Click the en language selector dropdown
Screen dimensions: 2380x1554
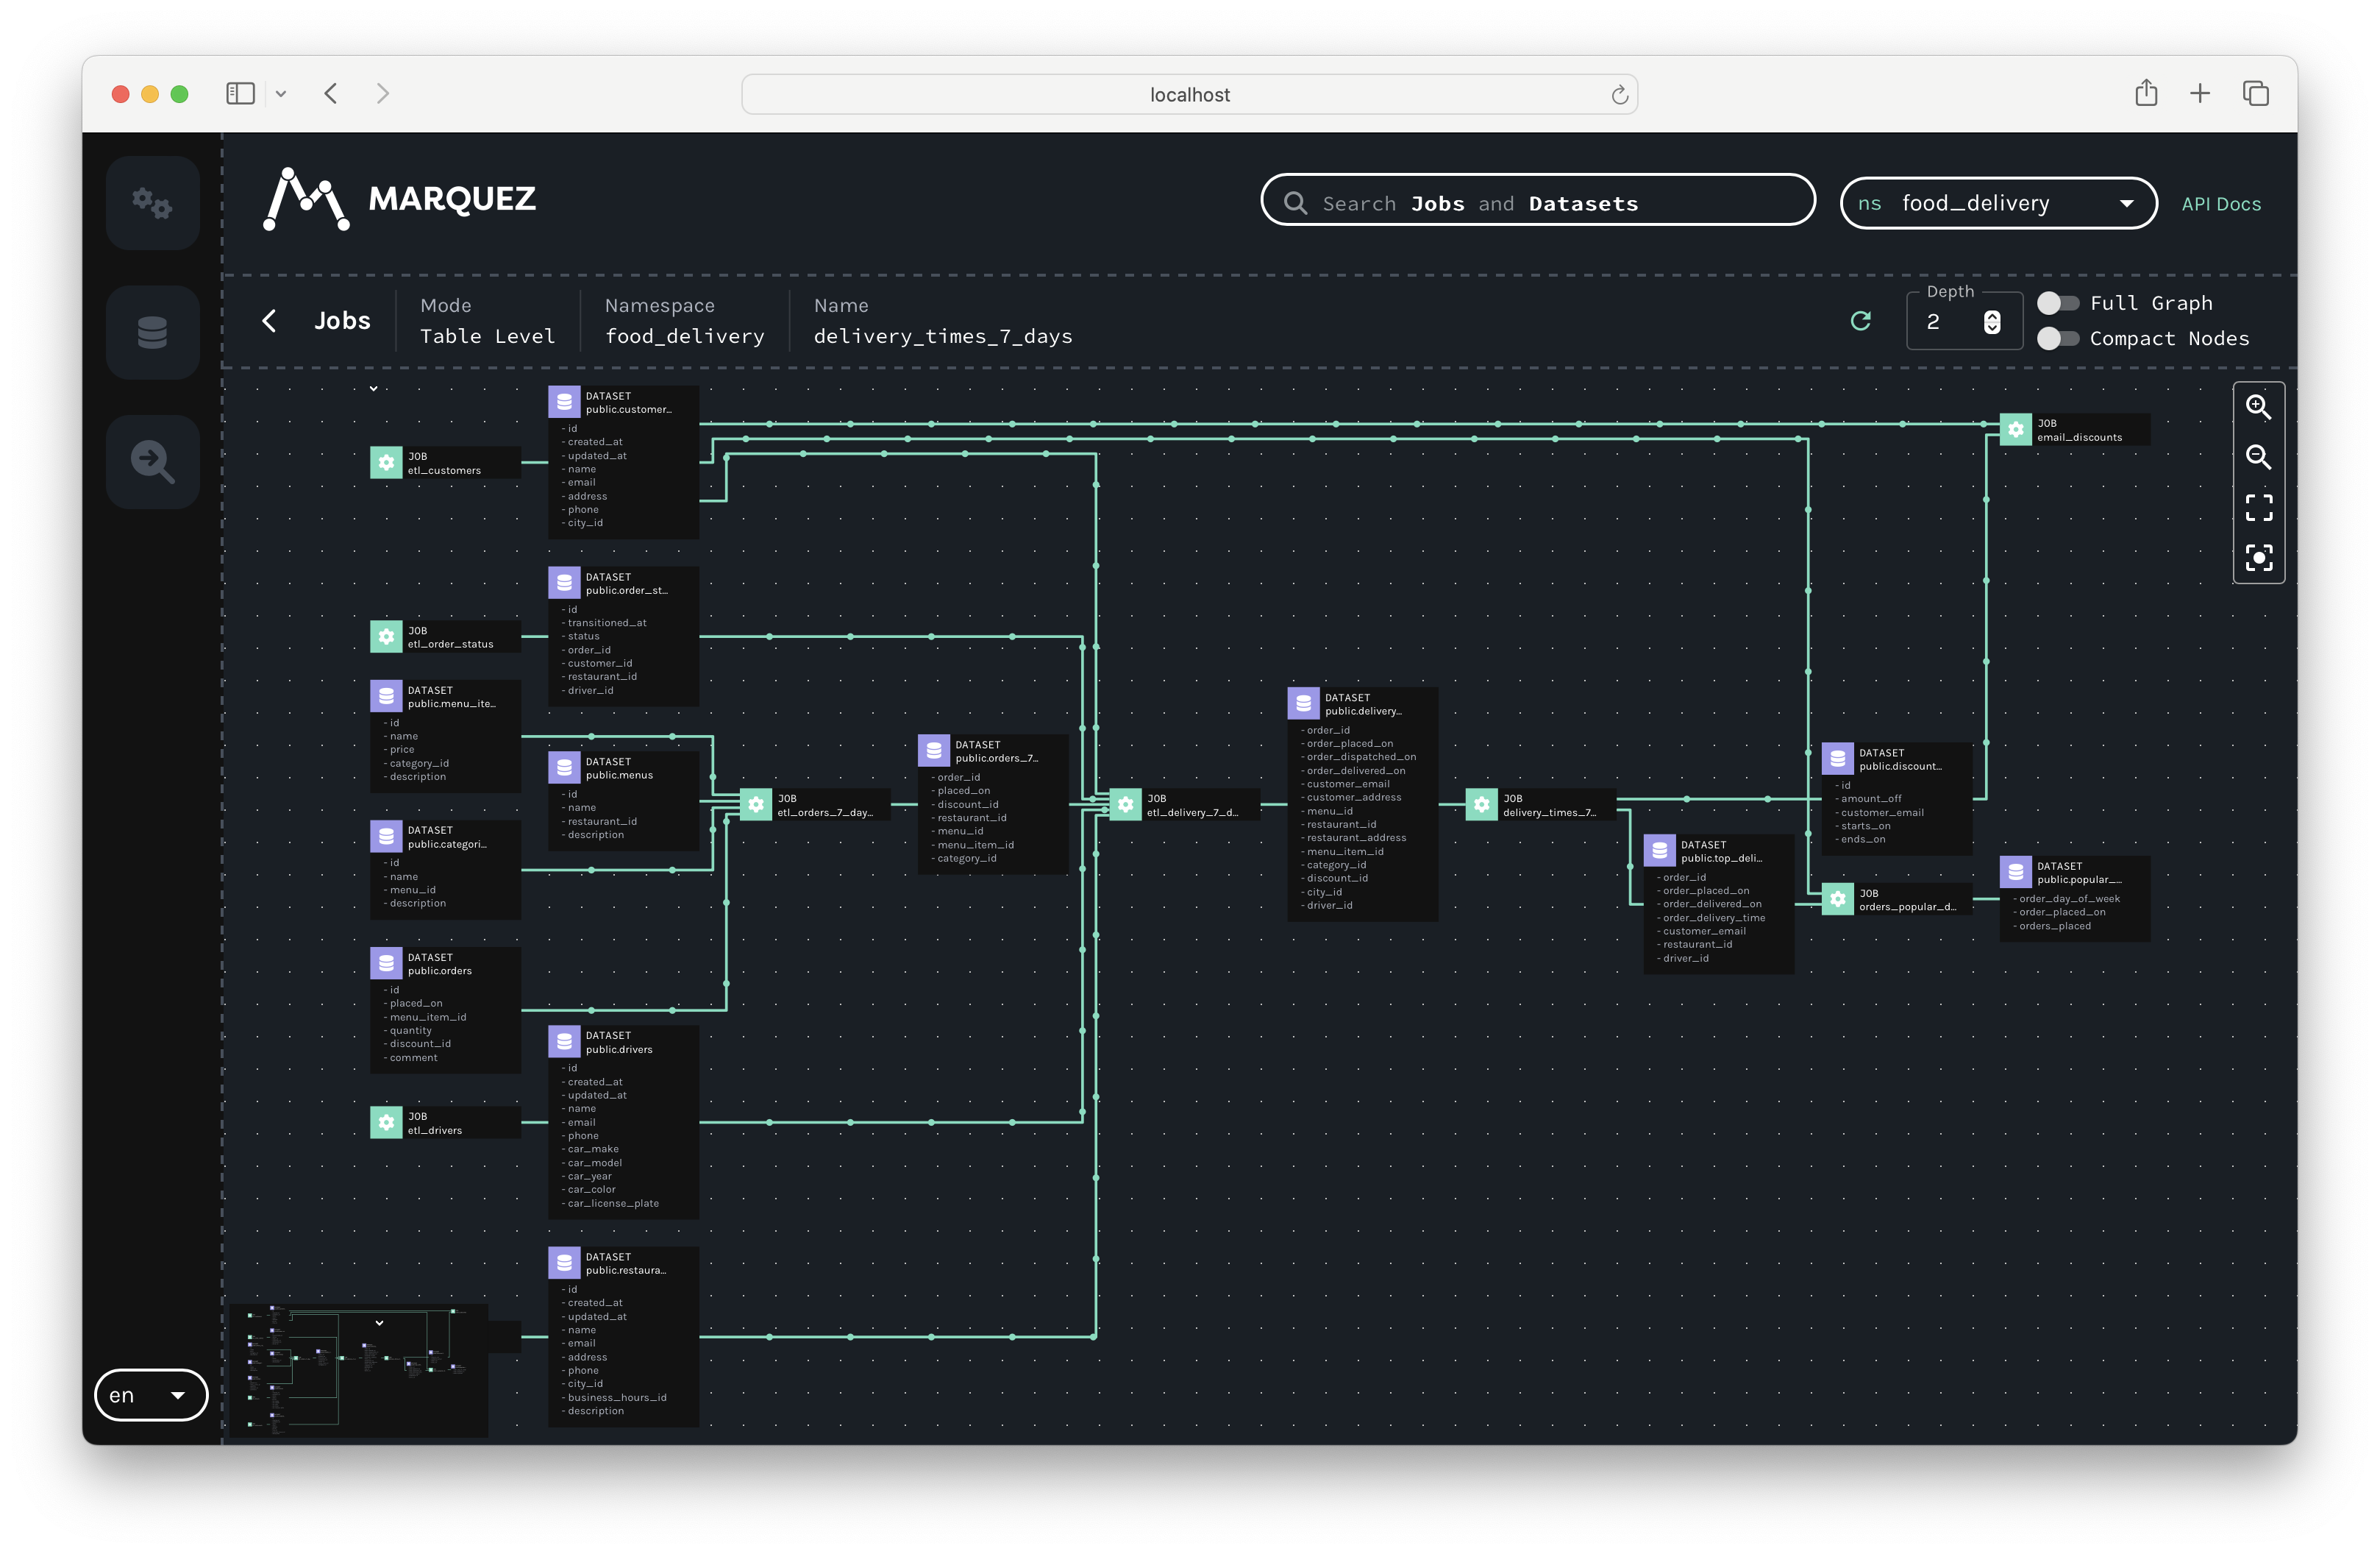(x=147, y=1393)
